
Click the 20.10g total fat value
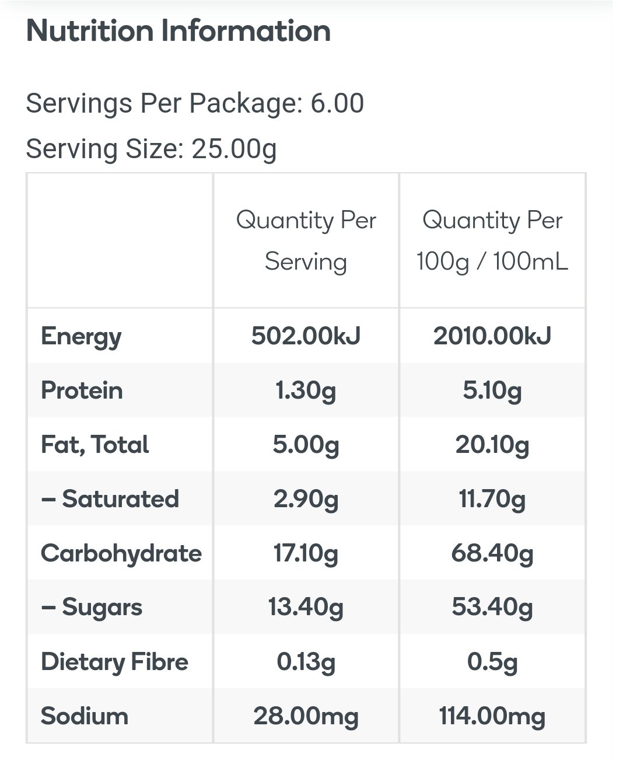coord(492,445)
